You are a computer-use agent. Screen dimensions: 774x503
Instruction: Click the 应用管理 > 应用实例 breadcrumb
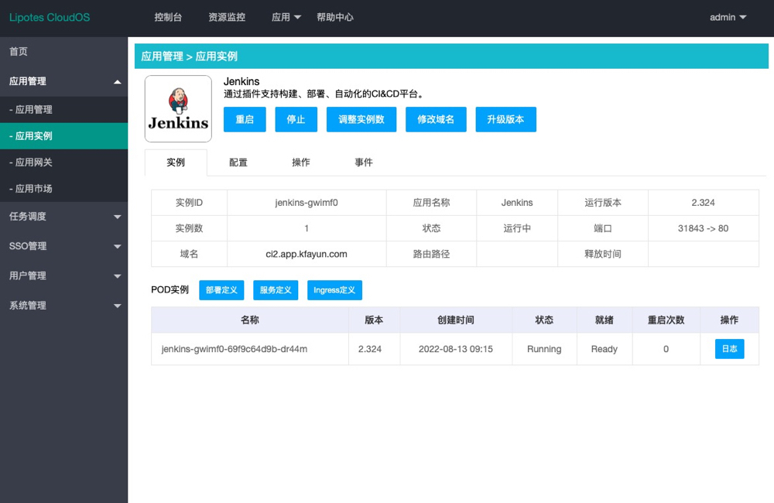[x=189, y=56]
